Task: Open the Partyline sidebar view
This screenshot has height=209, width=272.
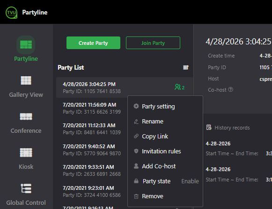Action: [26, 49]
